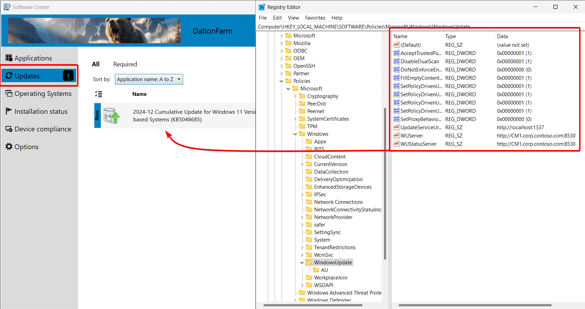This screenshot has height=309, width=585.
Task: Click the tree pane horizontal scrollbar
Action: pyautogui.click(x=313, y=305)
